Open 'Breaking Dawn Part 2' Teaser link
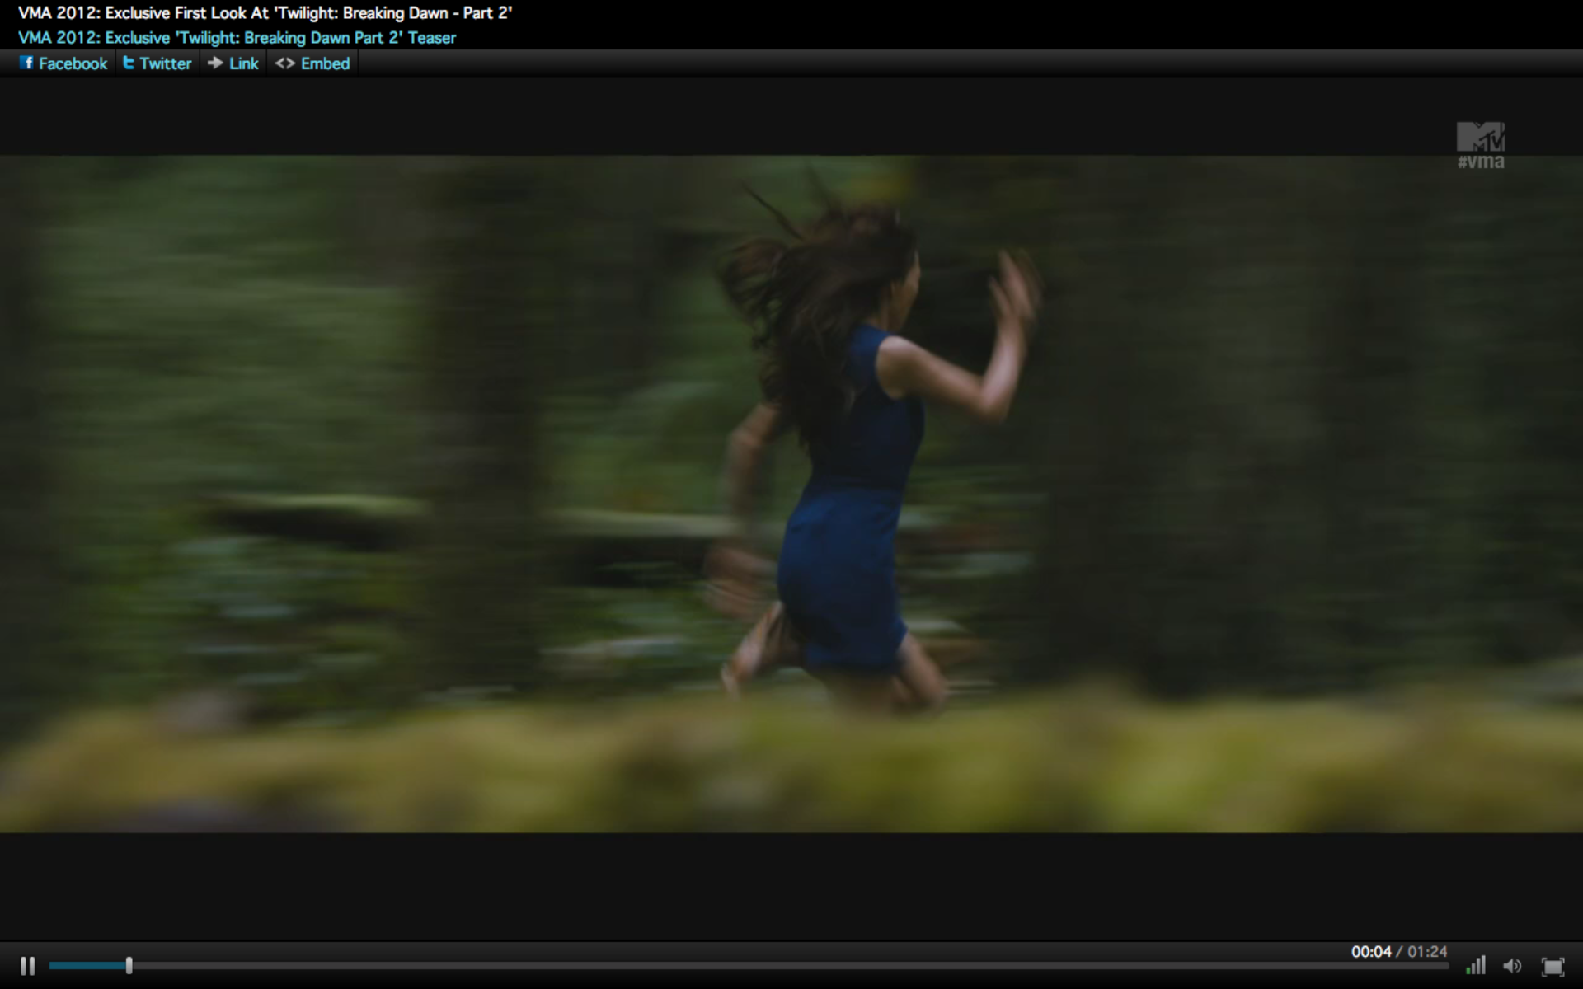Screen dimensions: 1583x989 [x=237, y=38]
